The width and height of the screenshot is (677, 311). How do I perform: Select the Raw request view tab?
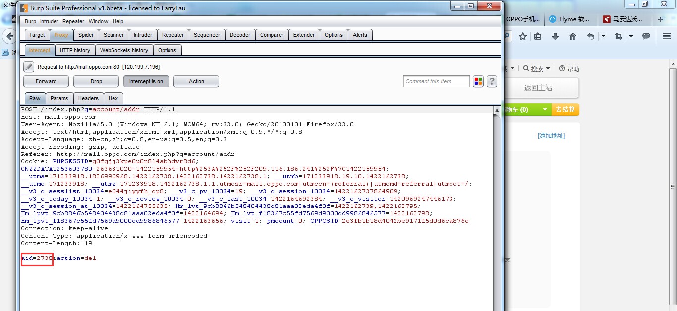click(x=35, y=98)
